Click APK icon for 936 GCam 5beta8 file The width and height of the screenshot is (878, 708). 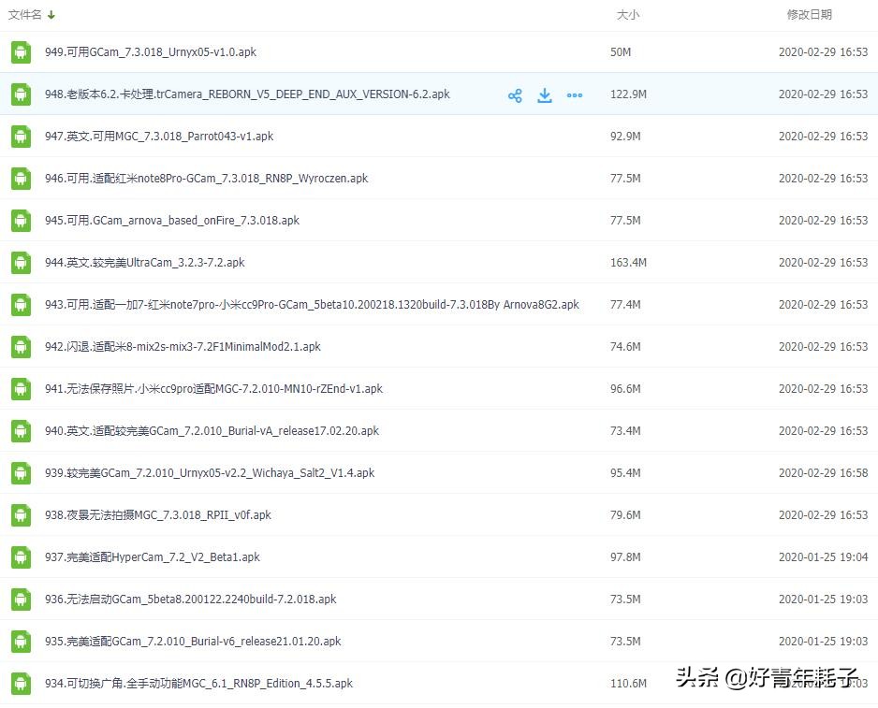pyautogui.click(x=22, y=600)
